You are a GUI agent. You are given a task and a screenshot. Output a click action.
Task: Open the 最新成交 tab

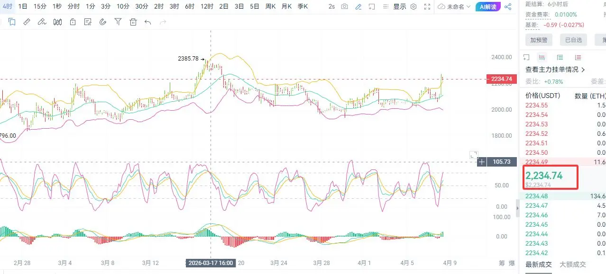[x=539, y=265]
